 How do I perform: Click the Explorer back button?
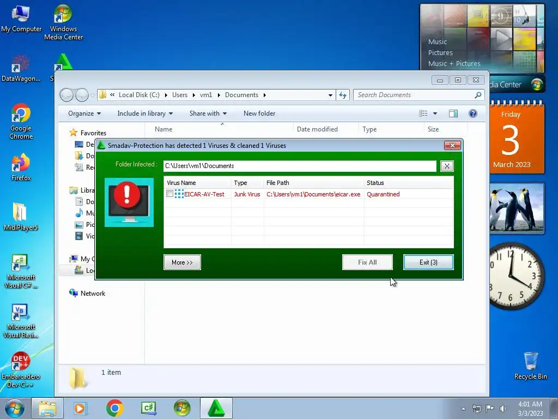click(x=66, y=95)
